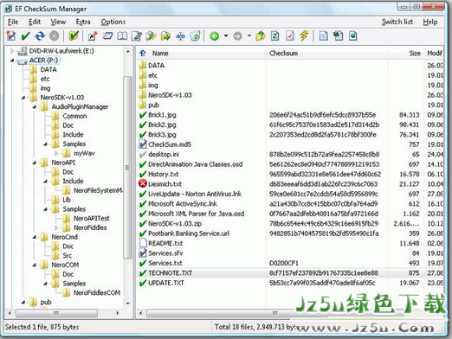The image size is (452, 339).
Task: Click the recycle bin delete icon
Action: coord(196,36)
